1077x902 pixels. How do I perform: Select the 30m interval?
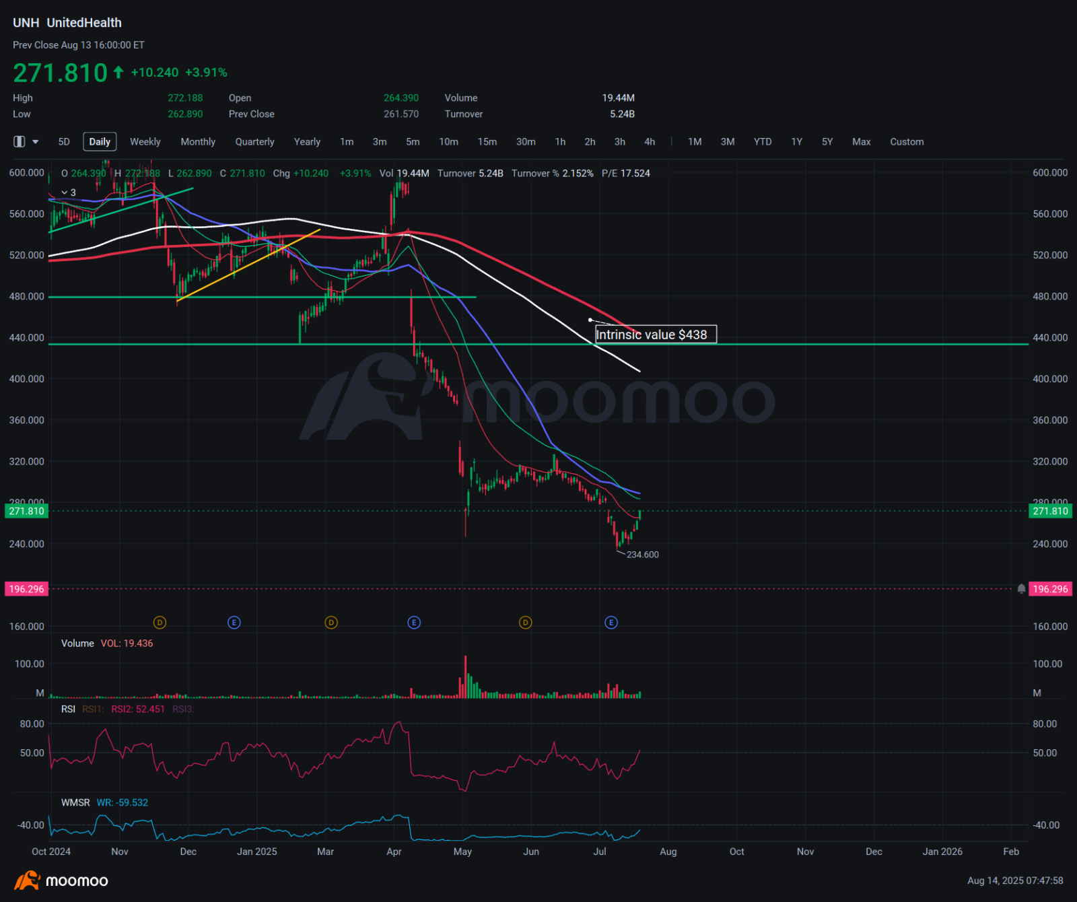pos(526,142)
